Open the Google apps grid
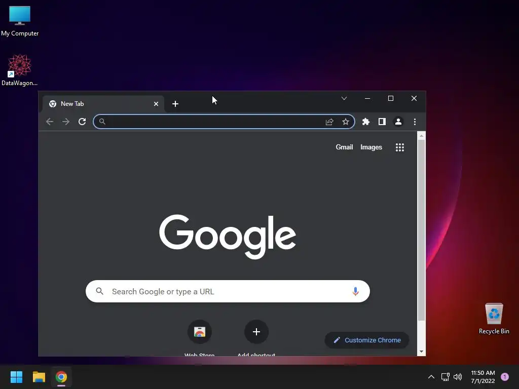The width and height of the screenshot is (519, 389). click(x=400, y=147)
